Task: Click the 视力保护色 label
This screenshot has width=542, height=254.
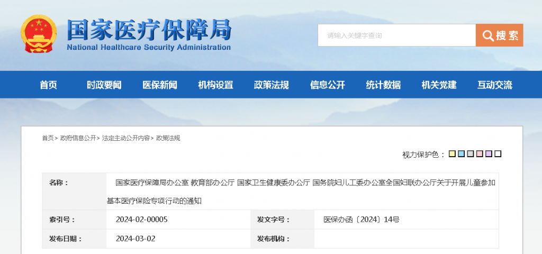Action: coord(423,155)
